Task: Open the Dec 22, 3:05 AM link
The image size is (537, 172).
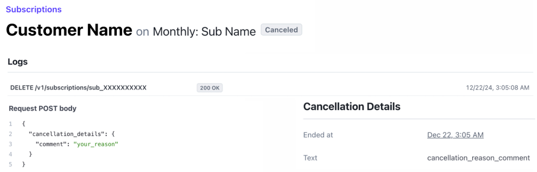Action: (x=455, y=135)
